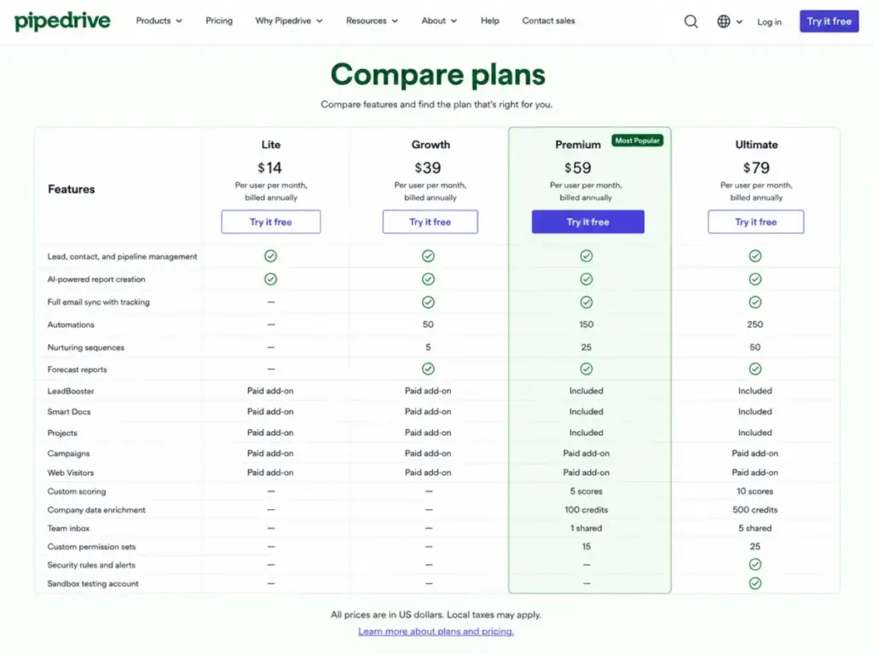This screenshot has width=873, height=654.
Task: Click the Premium dash for Sandbox testing account
Action: (x=587, y=583)
